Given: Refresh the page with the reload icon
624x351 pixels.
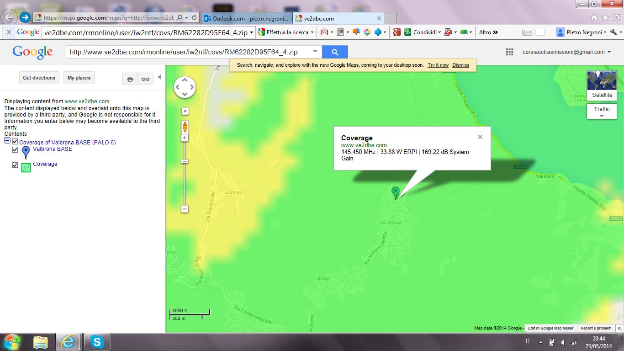Looking at the screenshot, I should pyautogui.click(x=194, y=18).
